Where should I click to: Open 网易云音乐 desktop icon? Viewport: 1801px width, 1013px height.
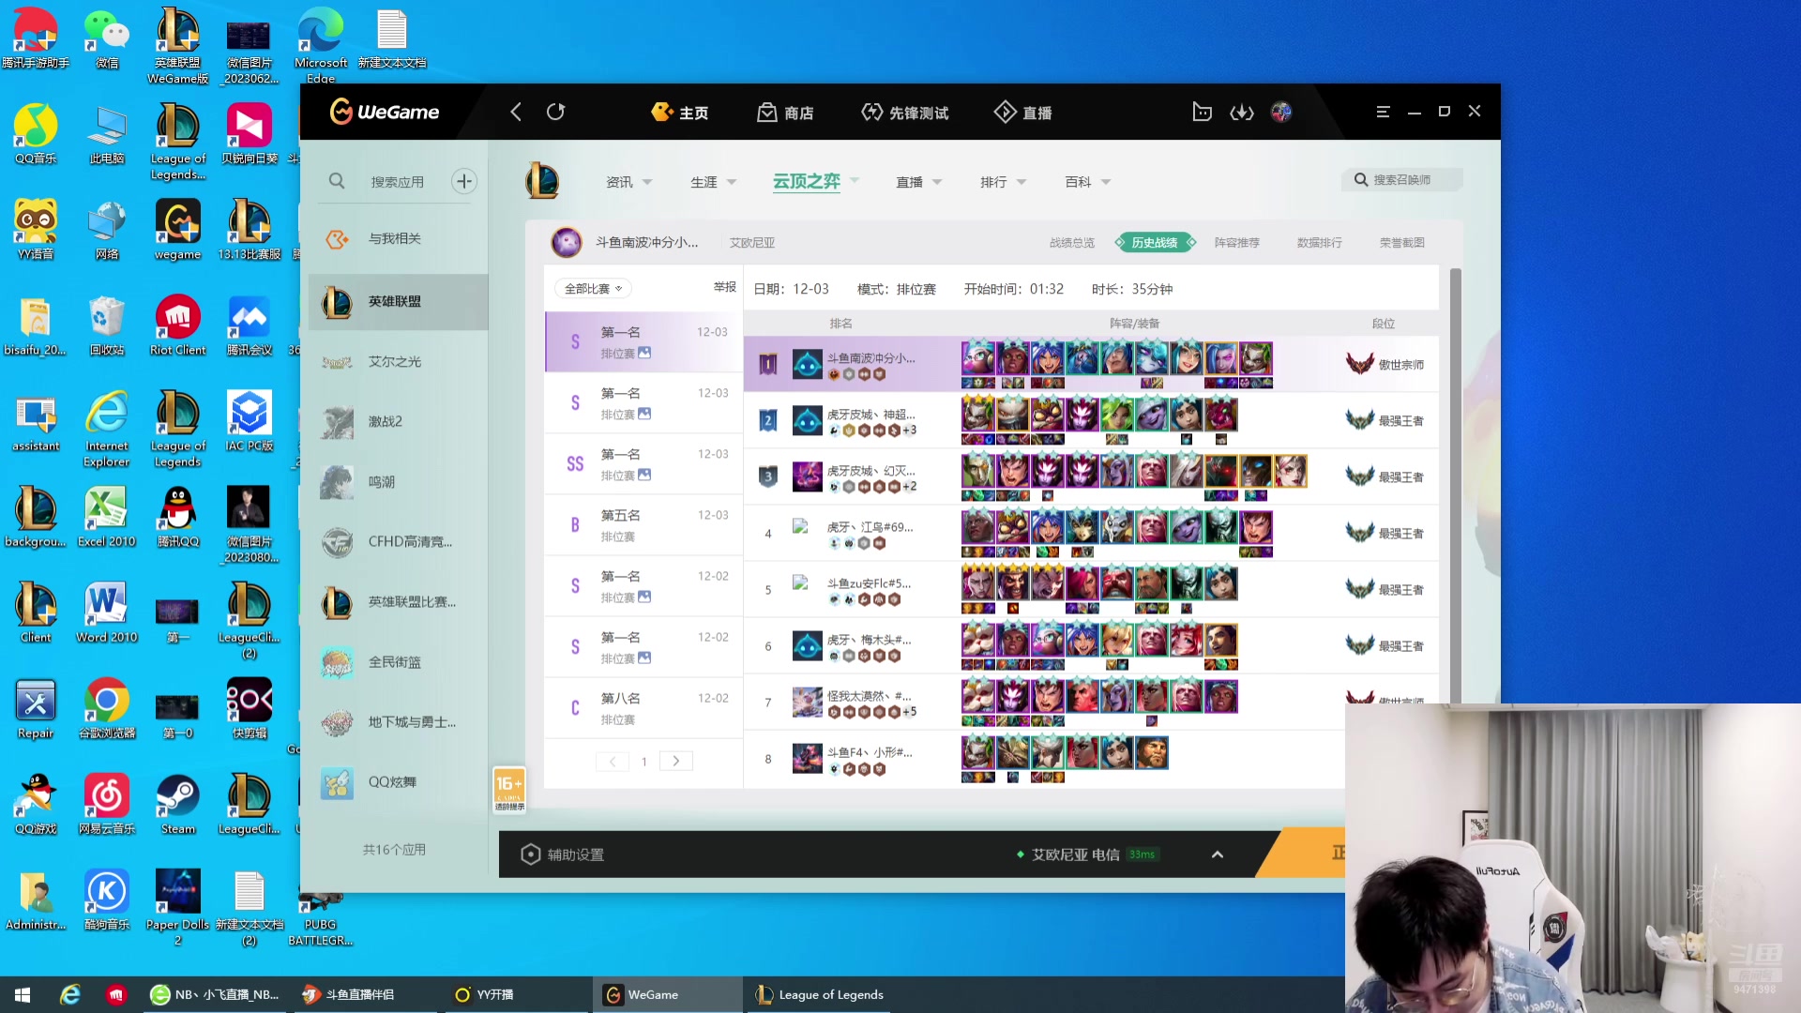[107, 804]
